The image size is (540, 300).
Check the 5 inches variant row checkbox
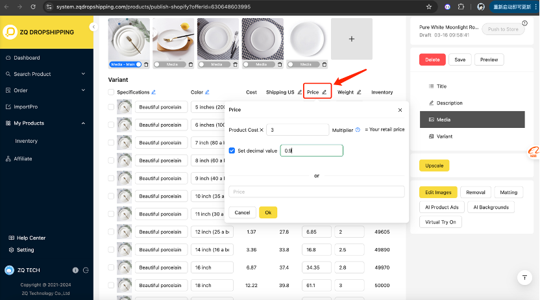click(111, 107)
